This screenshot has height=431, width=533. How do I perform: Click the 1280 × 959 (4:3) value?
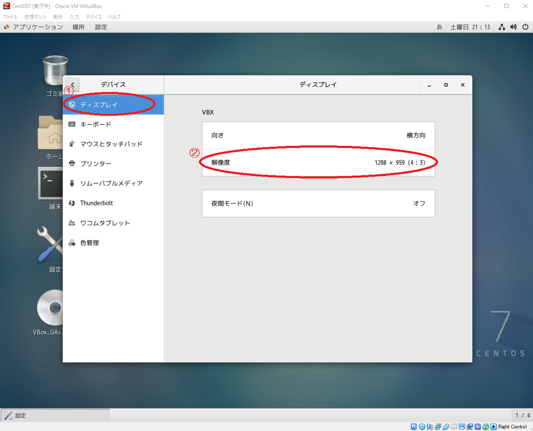tap(400, 163)
